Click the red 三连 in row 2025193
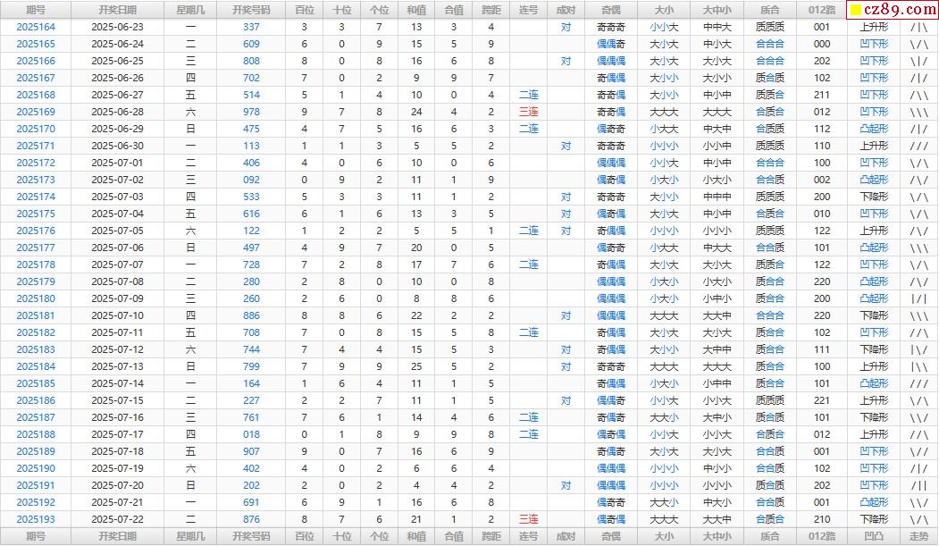The image size is (939, 546). point(529,520)
